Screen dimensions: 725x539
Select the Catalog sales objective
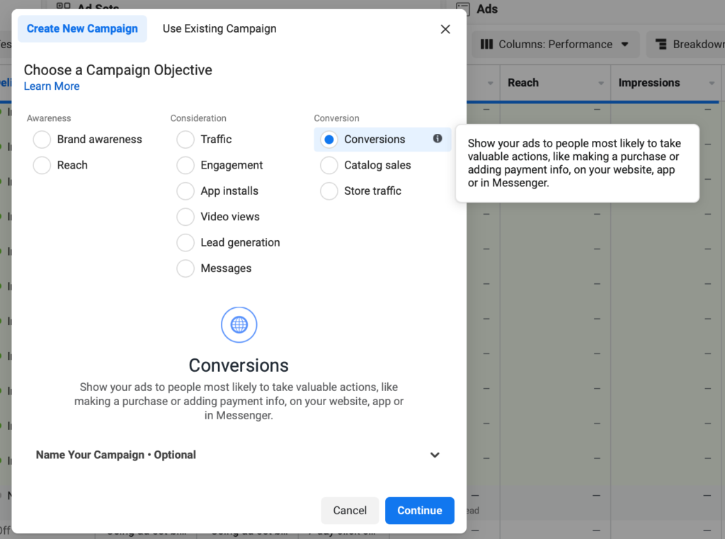pos(328,165)
